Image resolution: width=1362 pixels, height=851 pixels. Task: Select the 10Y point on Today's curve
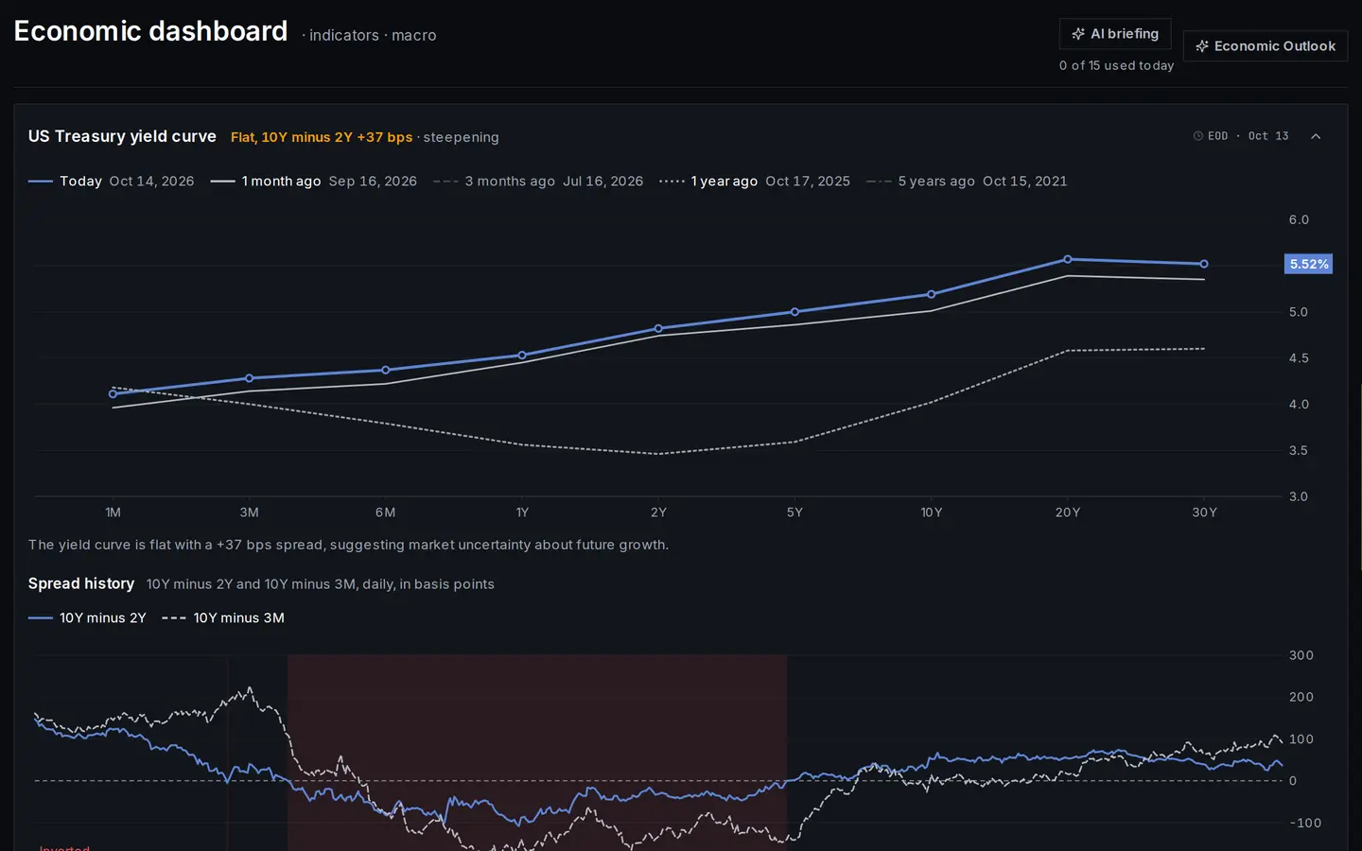932,294
